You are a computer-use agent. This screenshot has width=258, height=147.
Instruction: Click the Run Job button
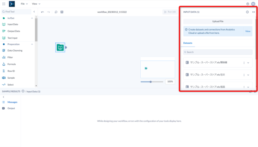click(170, 12)
